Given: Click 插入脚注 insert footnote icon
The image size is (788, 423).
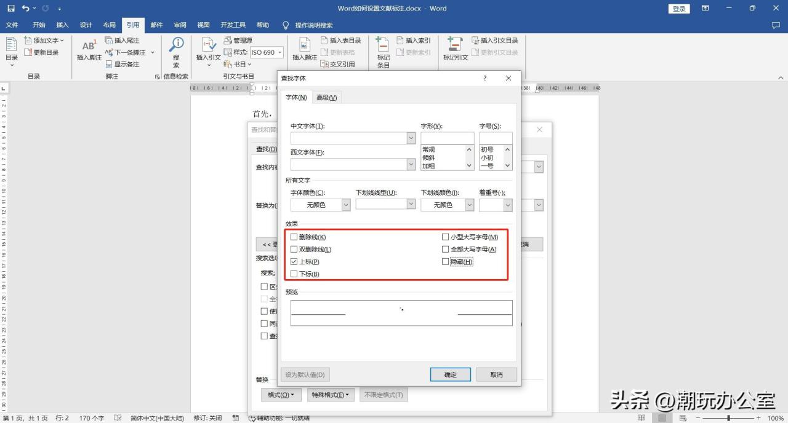Looking at the screenshot, I should tap(89, 49).
